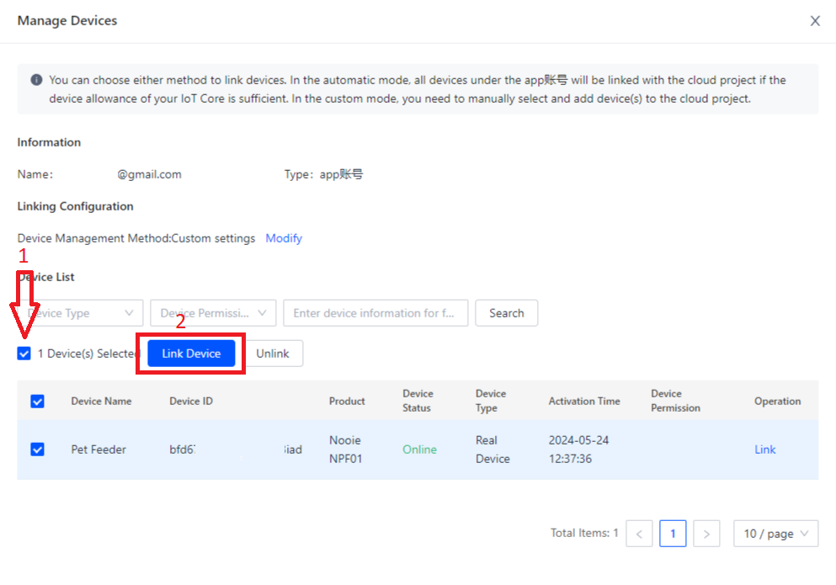Uncheck the Pet Feeder row checkbox
The width and height of the screenshot is (836, 585).
37,449
